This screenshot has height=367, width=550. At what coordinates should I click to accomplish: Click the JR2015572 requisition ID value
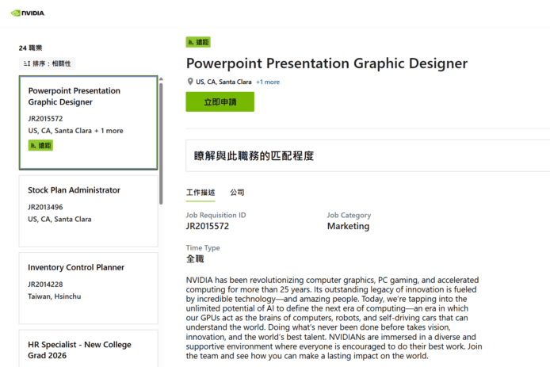208,226
